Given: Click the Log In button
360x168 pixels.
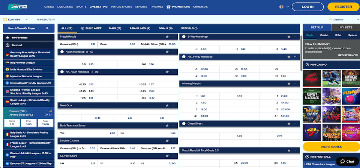Looking at the screenshot, I should tap(307, 7).
